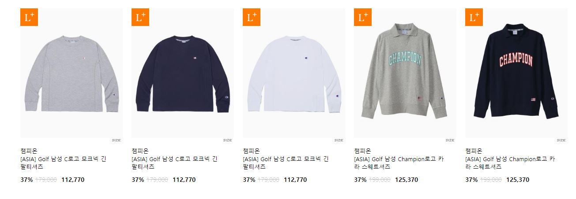Show SIZE info under gray crewneck shirt
Image resolution: width=576 pixels, height=199 pixels.
[x=116, y=140]
